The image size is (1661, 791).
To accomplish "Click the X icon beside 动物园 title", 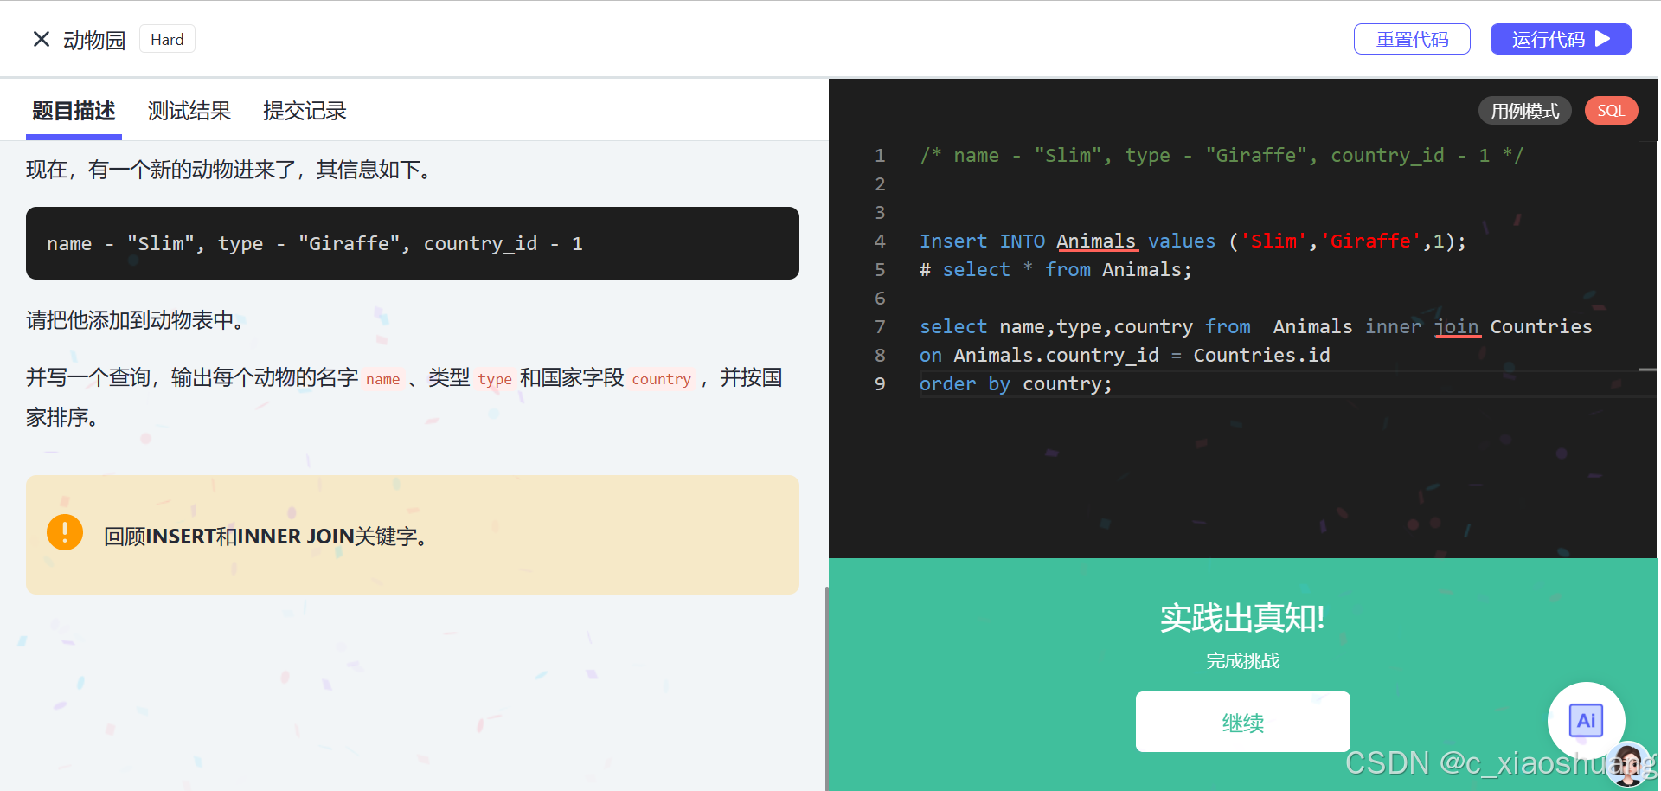I will tap(41, 38).
